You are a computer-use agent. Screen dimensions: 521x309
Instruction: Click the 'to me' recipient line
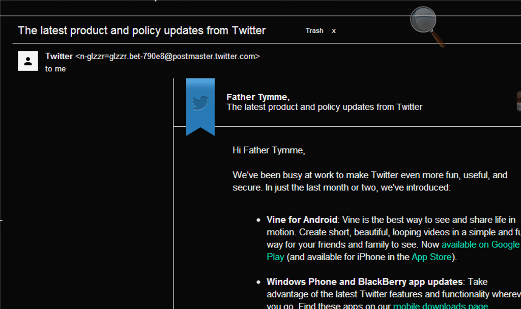coord(55,69)
